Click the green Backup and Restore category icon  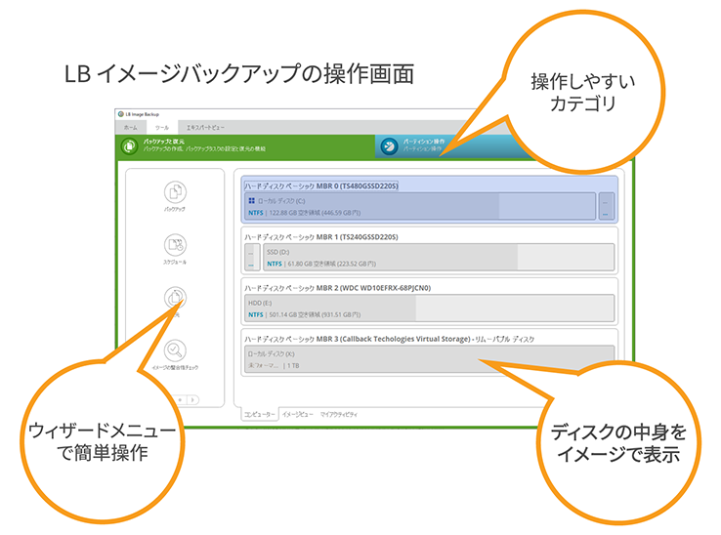pyautogui.click(x=130, y=146)
